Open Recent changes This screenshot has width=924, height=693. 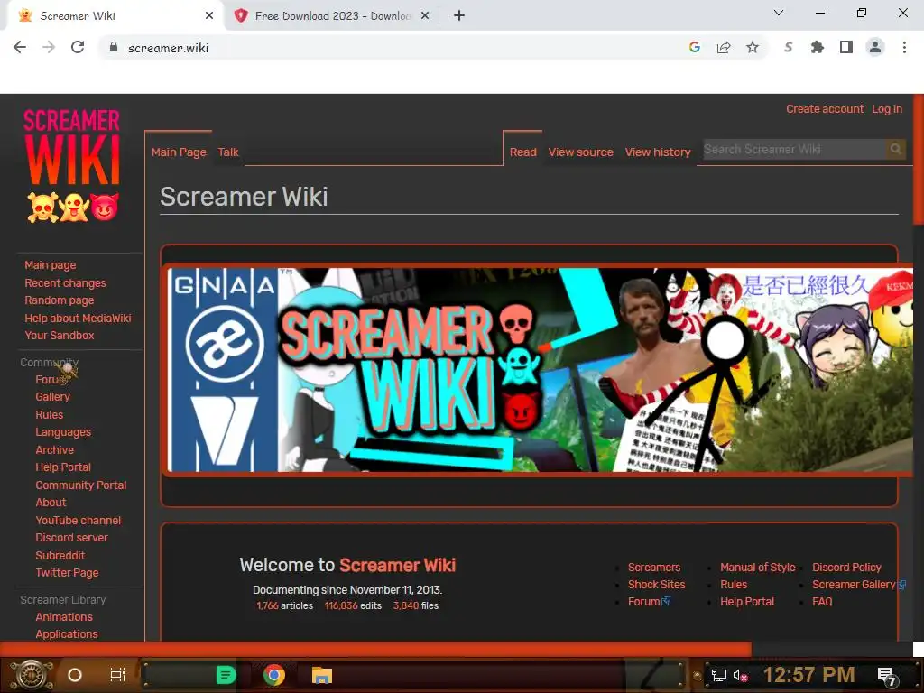pyautogui.click(x=65, y=282)
